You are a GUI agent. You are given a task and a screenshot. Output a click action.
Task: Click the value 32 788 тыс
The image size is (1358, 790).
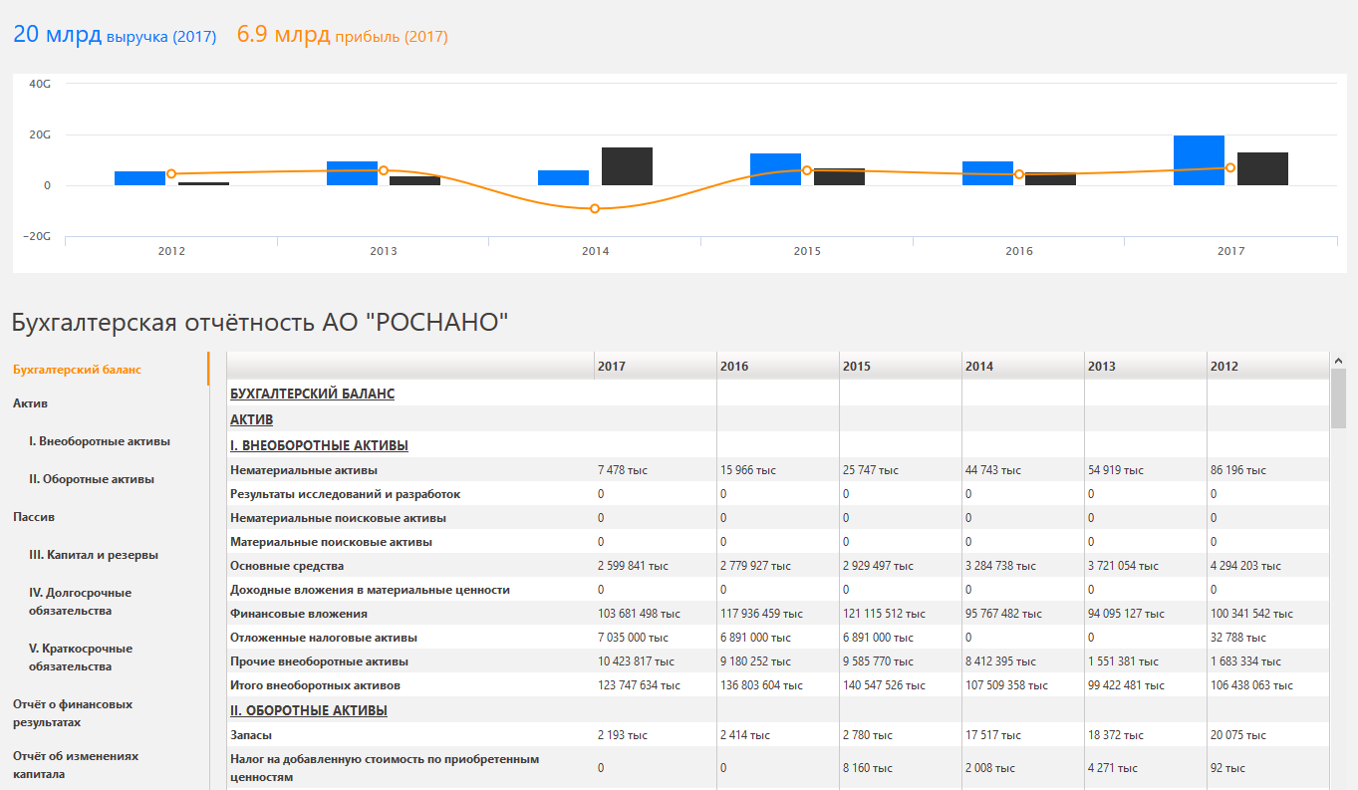click(x=1238, y=638)
